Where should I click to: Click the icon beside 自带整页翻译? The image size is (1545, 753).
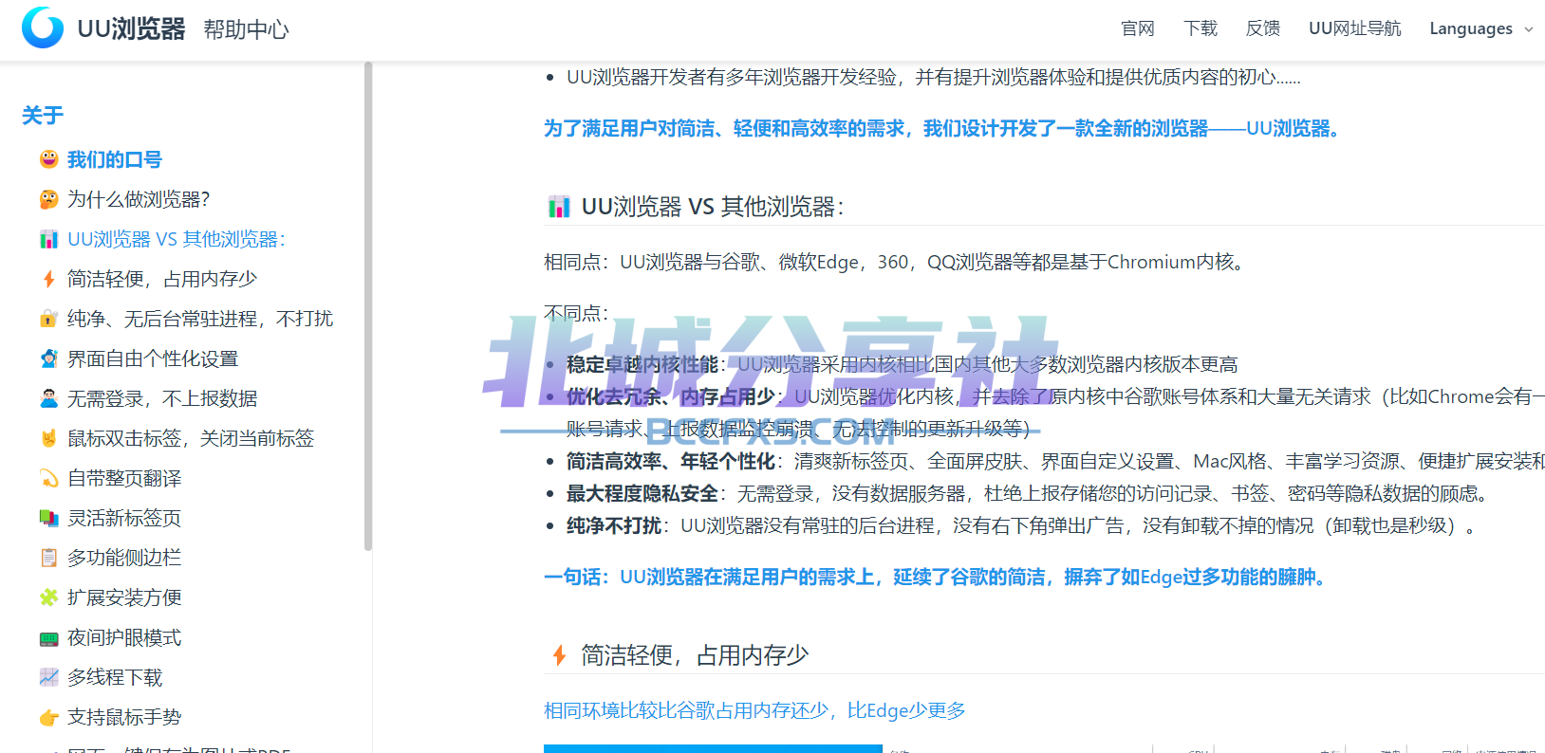tap(48, 478)
